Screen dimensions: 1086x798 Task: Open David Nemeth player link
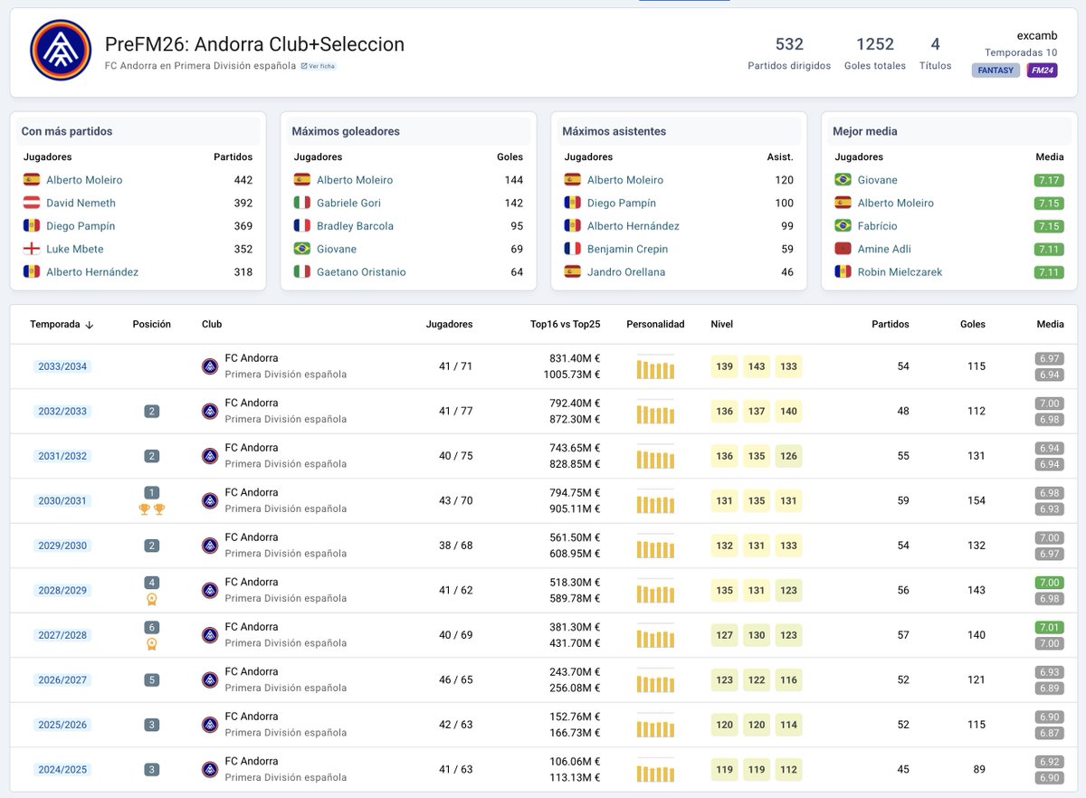point(81,203)
